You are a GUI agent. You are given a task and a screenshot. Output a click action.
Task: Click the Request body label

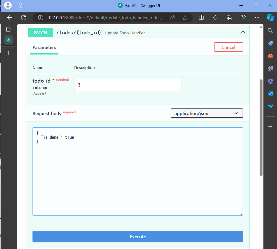(x=47, y=113)
